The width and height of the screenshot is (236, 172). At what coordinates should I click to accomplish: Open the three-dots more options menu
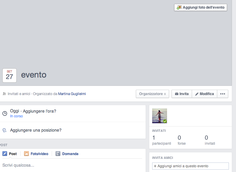pyautogui.click(x=223, y=94)
